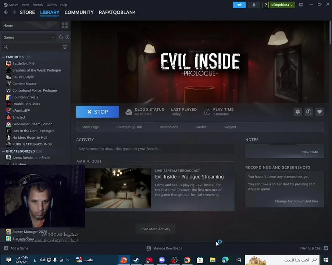The height and width of the screenshot is (265, 332).
Task: Open the View menu
Action: coord(25,5)
